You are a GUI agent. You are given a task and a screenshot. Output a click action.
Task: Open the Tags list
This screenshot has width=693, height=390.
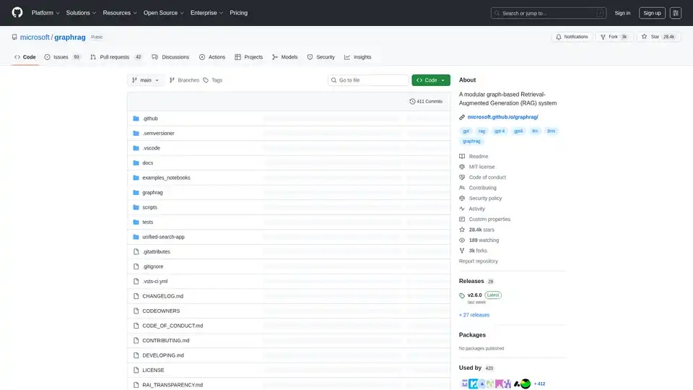213,80
